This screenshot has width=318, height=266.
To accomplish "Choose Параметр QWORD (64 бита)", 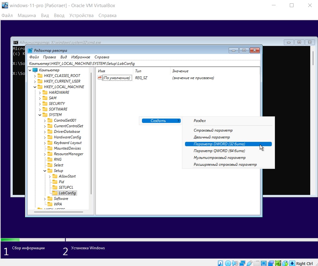I will (228, 151).
